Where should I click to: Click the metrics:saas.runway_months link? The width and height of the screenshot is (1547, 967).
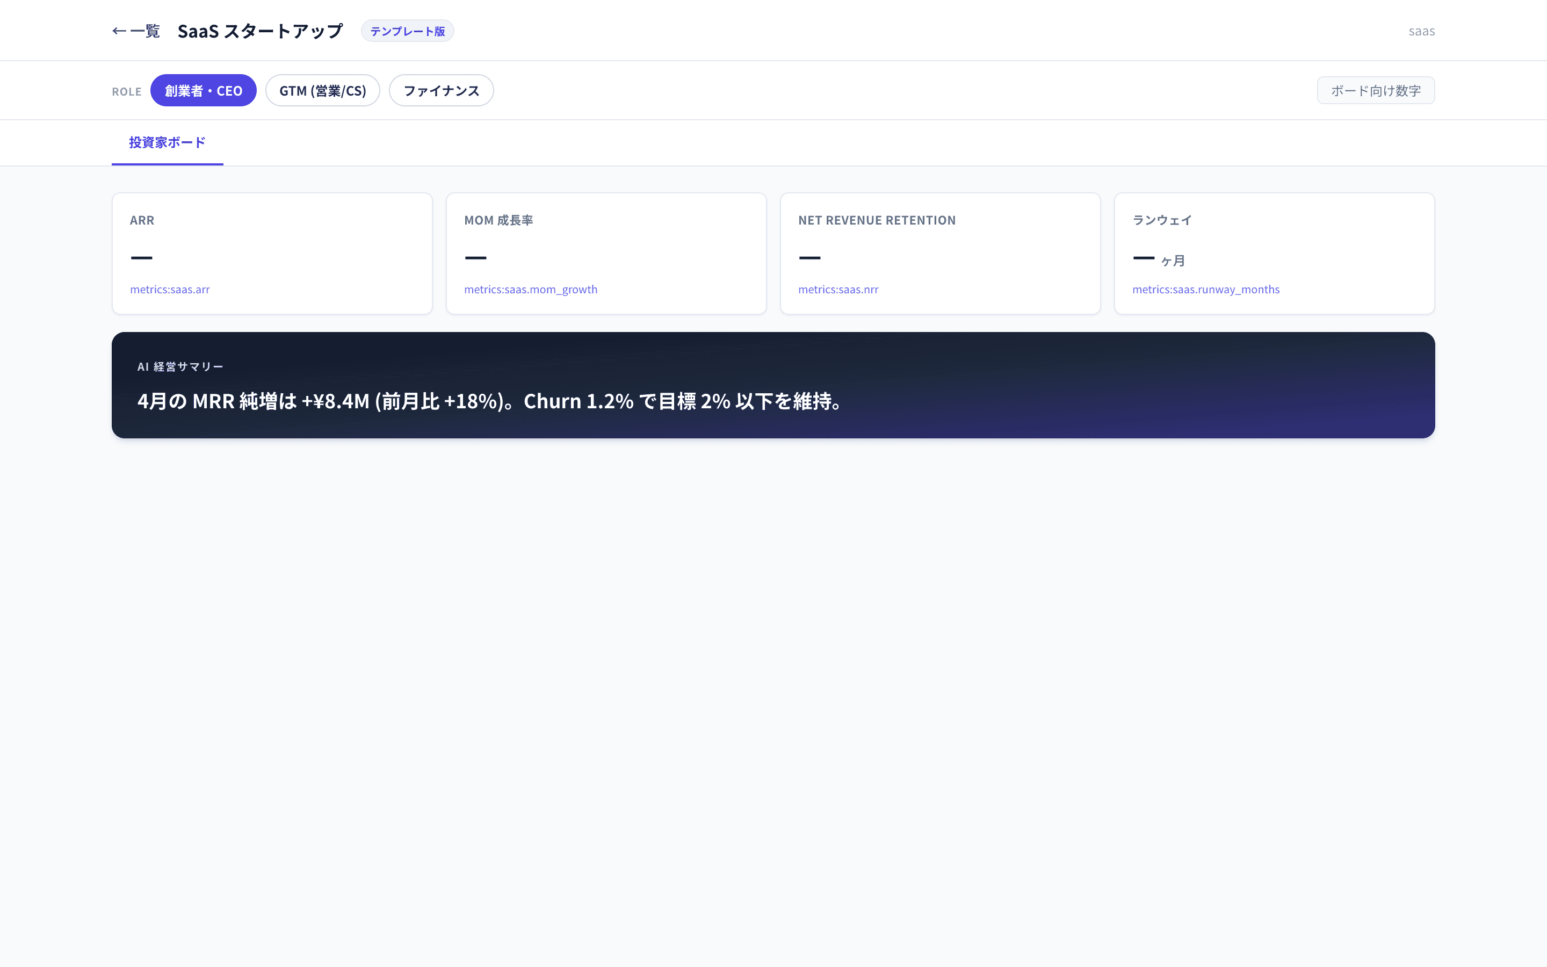pos(1205,289)
